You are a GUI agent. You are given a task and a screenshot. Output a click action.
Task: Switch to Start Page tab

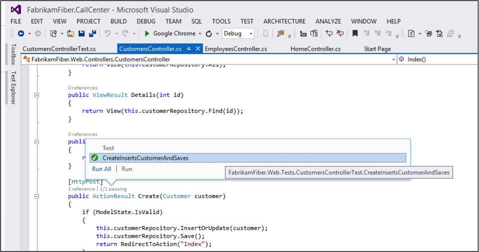click(x=377, y=49)
